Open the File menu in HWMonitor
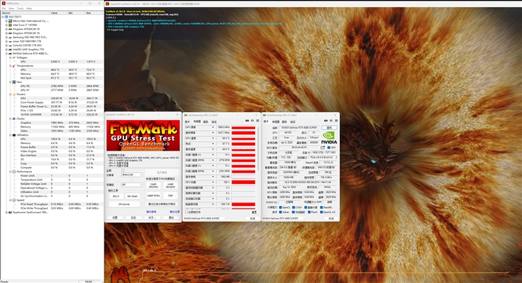 (x=4, y=8)
